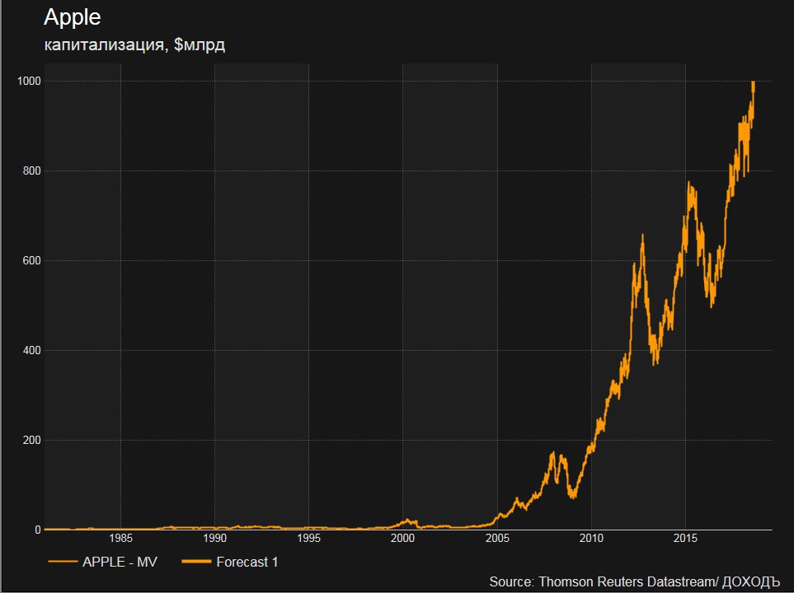This screenshot has width=794, height=593.
Task: Click the "Forecast 1" legend label
Action: (247, 562)
